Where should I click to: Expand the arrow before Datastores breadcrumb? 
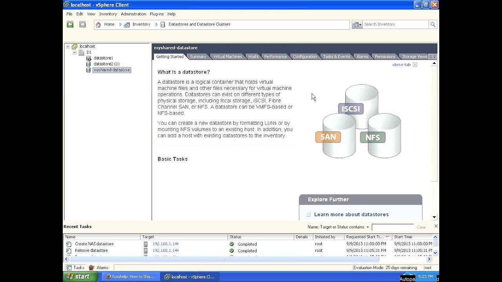tap(156, 24)
